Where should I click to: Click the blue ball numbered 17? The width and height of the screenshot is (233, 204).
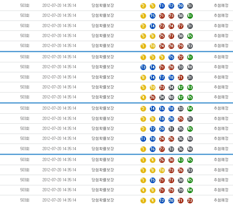[162, 77]
